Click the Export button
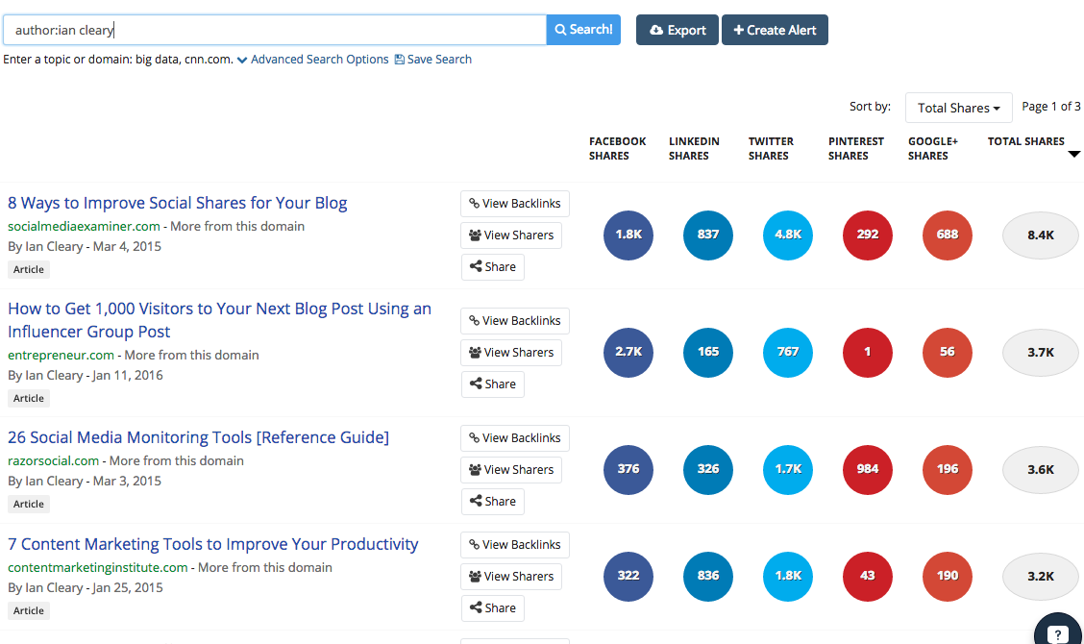The width and height of the screenshot is (1084, 644). (677, 30)
